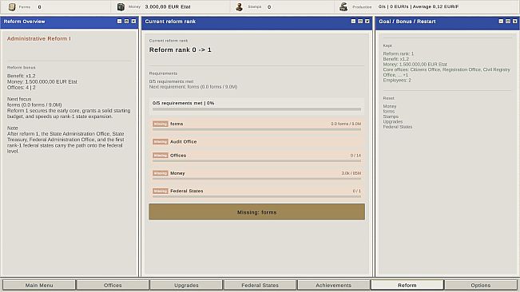
Task: Click the Missing forms requirement row
Action: [256, 125]
